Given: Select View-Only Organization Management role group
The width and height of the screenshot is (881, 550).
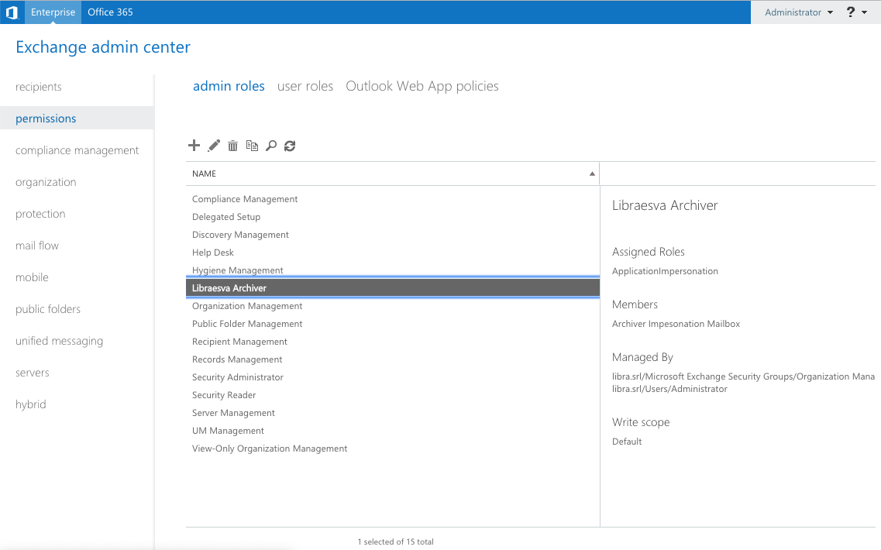Looking at the screenshot, I should click(393, 449).
